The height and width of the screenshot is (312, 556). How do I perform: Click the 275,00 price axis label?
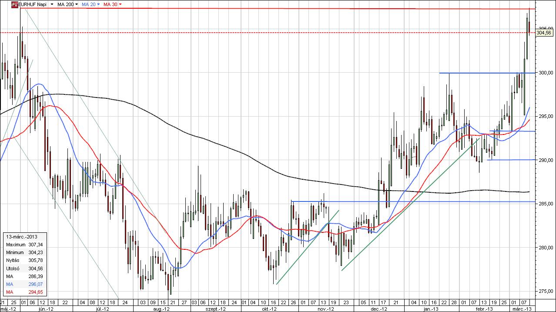click(546, 292)
